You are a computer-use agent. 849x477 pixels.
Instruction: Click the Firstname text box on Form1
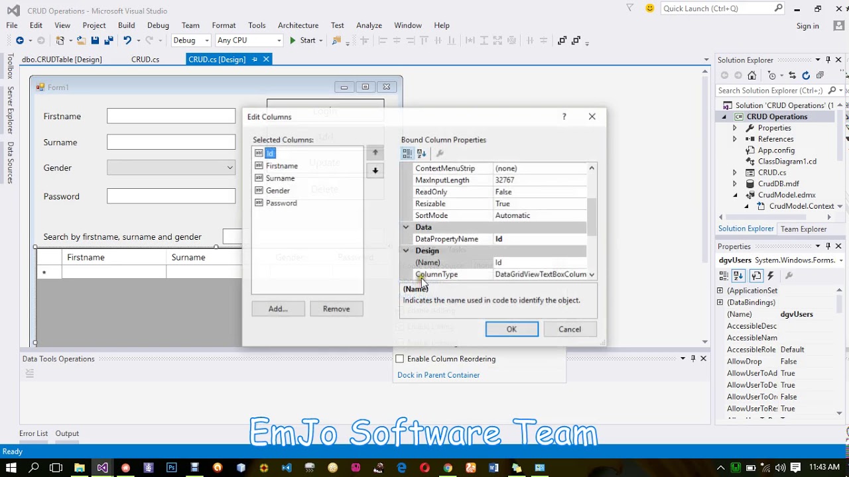coord(171,117)
